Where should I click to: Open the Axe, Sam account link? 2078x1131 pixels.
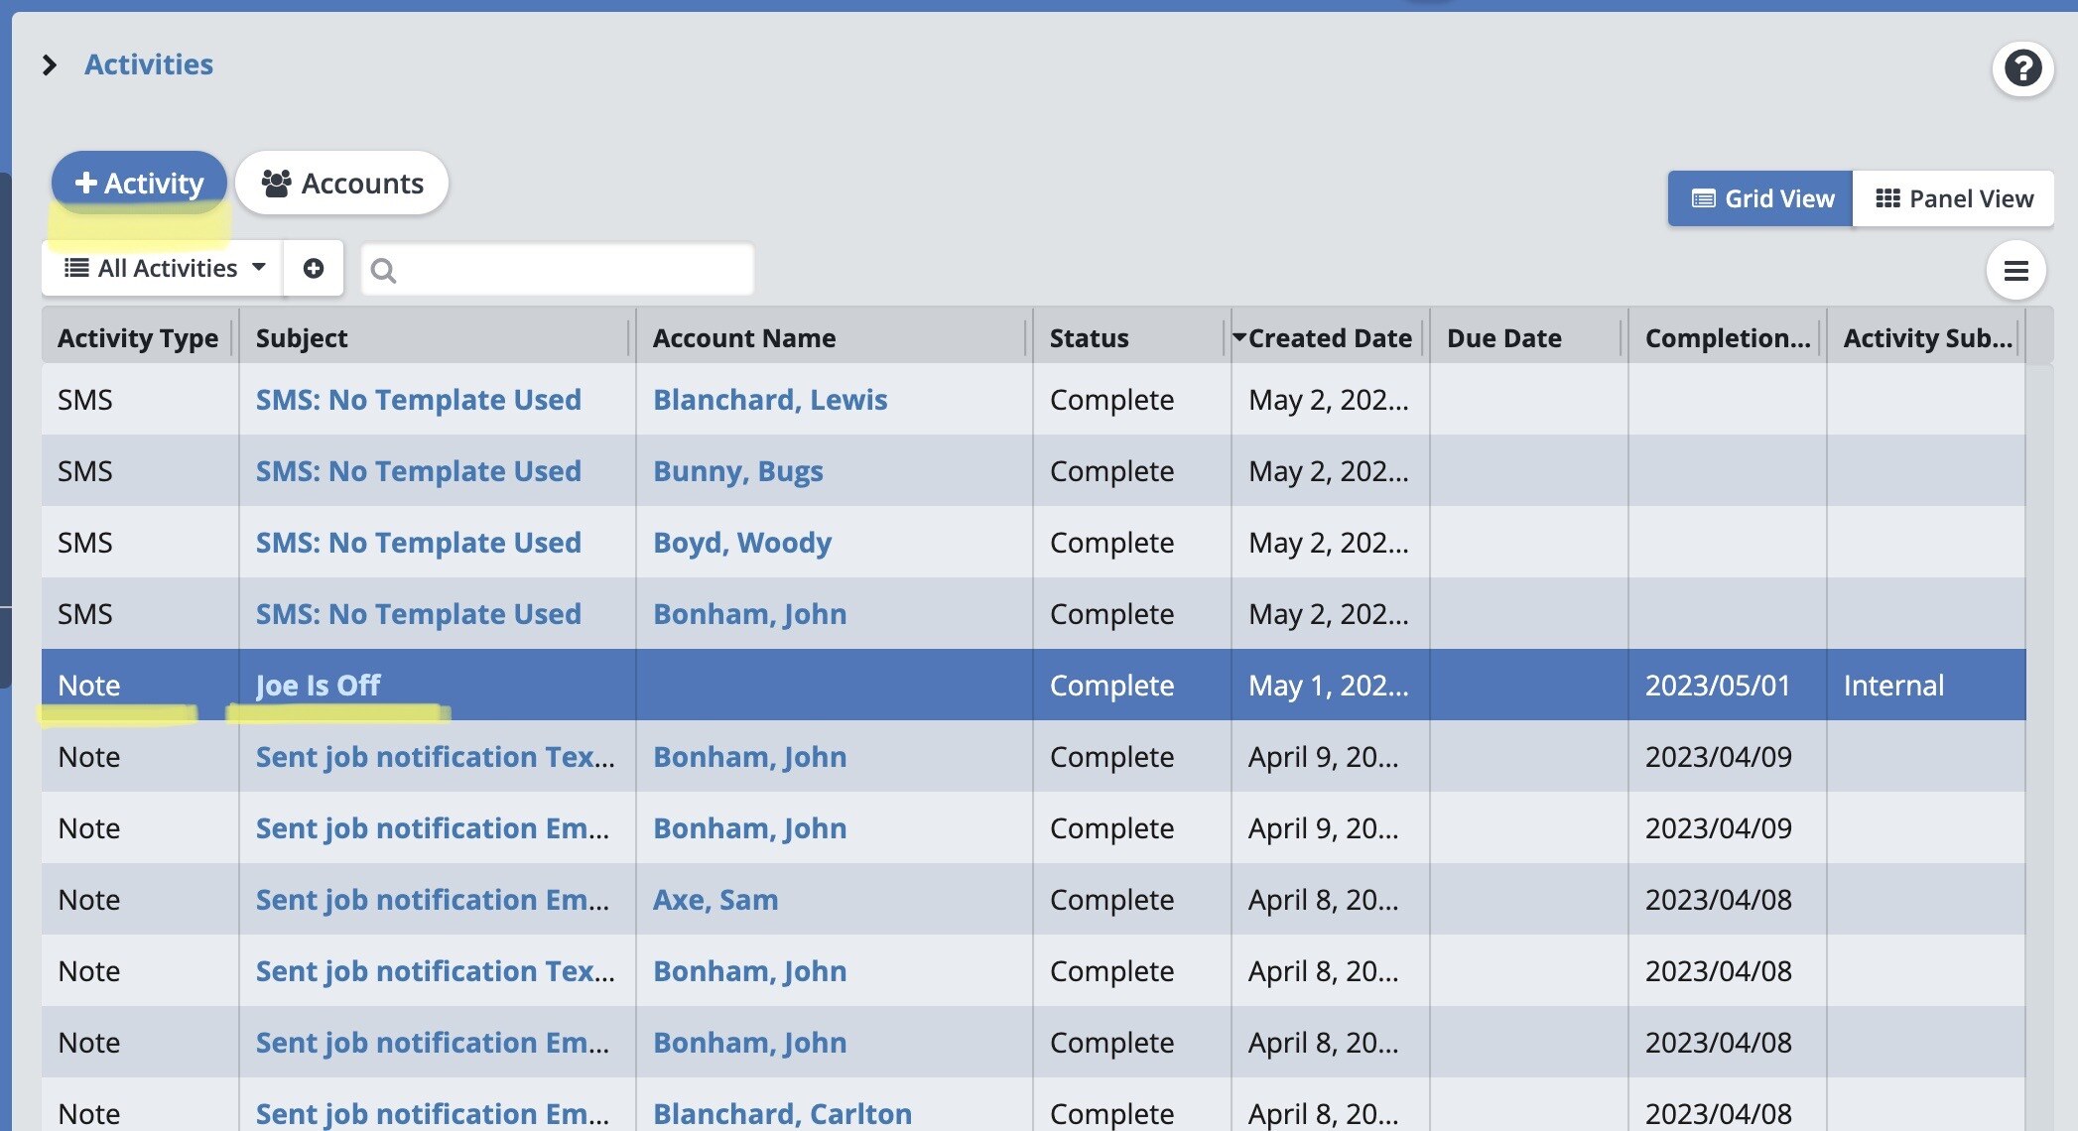pos(714,900)
